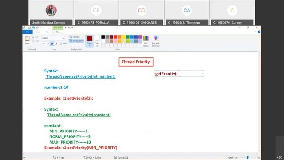Toggle Strikethrough formatting button
Image resolution: width=284 pixels, height=160 pixels.
point(65,44)
